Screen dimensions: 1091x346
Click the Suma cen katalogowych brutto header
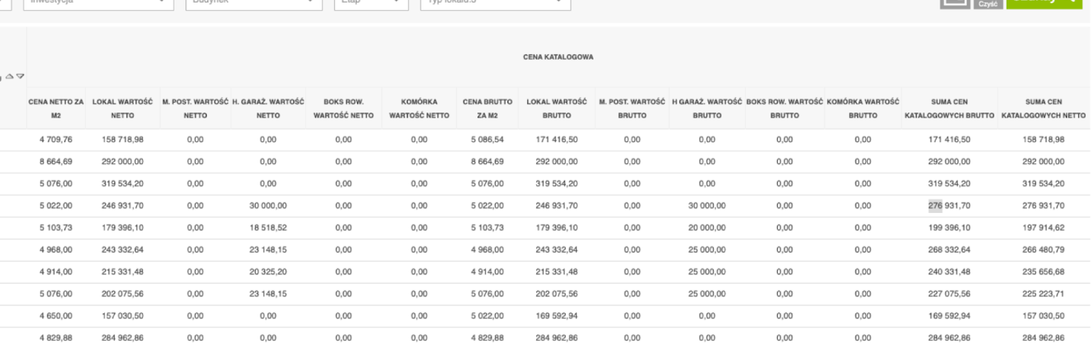tap(949, 109)
